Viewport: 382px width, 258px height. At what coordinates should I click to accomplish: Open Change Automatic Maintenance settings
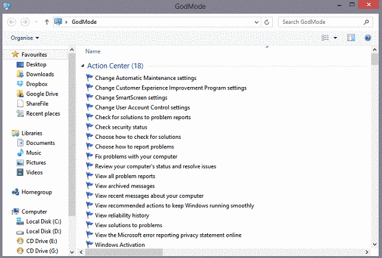(146, 78)
